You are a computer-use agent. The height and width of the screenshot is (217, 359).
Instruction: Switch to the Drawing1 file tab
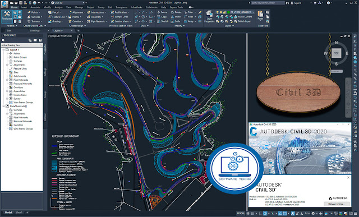[35, 30]
